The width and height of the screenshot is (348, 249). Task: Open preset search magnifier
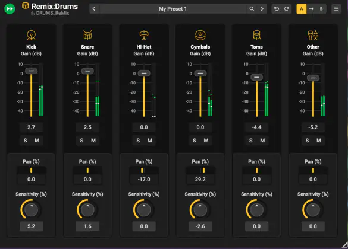[x=252, y=9]
